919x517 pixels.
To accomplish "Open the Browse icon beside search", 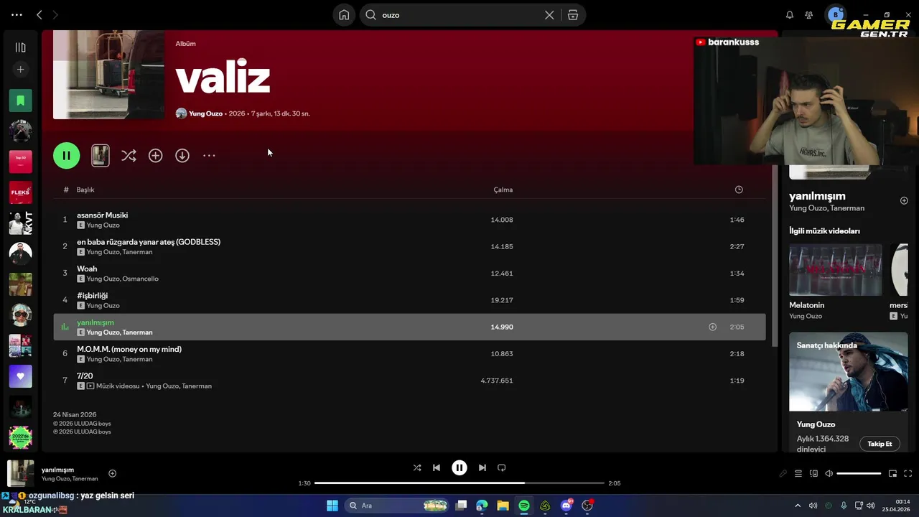I will coord(573,14).
